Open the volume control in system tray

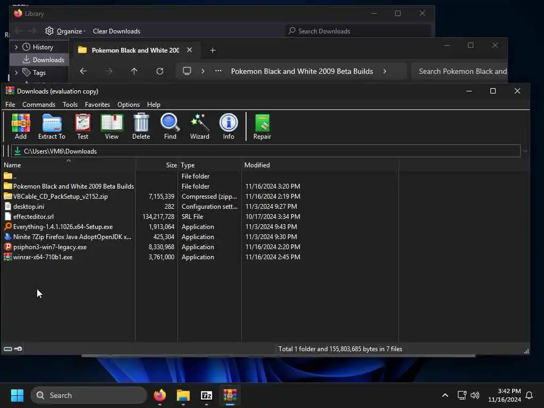pyautogui.click(x=475, y=395)
